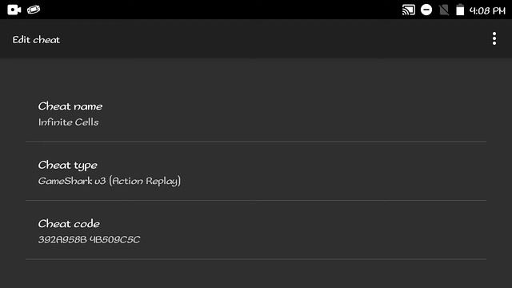
Task: Change GameShark v3 (Action Replay) type
Action: pyautogui.click(x=110, y=181)
